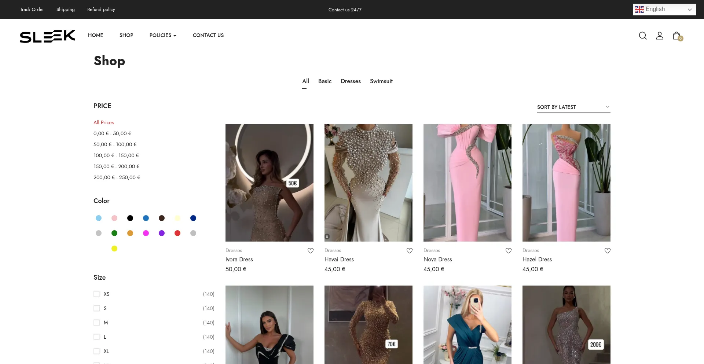Click the UK flag language icon

point(639,10)
